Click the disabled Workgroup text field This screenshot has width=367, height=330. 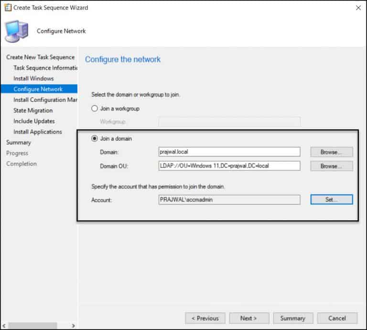[x=229, y=121]
